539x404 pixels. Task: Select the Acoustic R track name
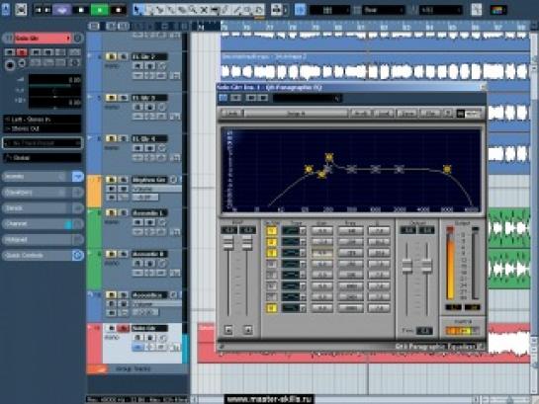[x=149, y=254]
